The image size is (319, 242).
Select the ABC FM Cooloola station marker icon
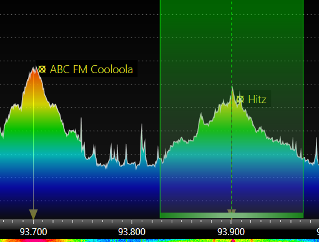pos(42,69)
